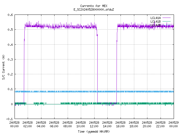
Task: Click the x-axis tick 240528 10:00
Action: click(81, 124)
